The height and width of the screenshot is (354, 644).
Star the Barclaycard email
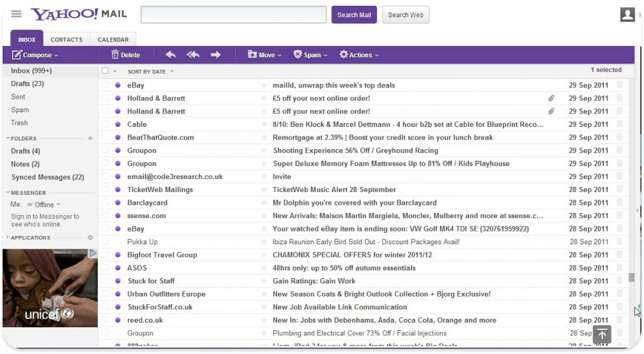[x=264, y=203]
